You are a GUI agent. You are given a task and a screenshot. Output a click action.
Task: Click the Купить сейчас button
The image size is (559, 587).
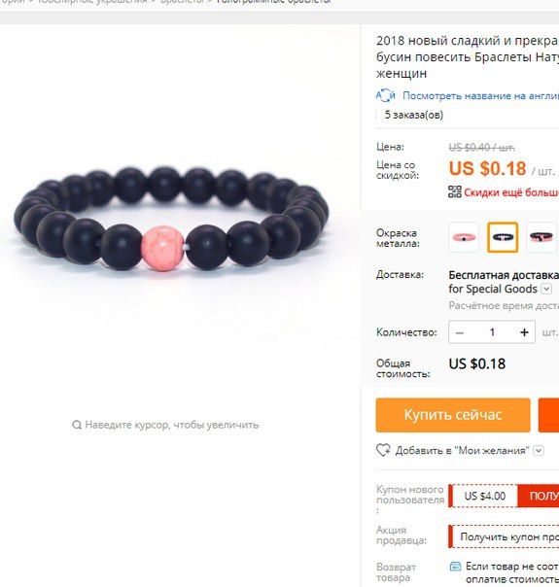pos(453,415)
